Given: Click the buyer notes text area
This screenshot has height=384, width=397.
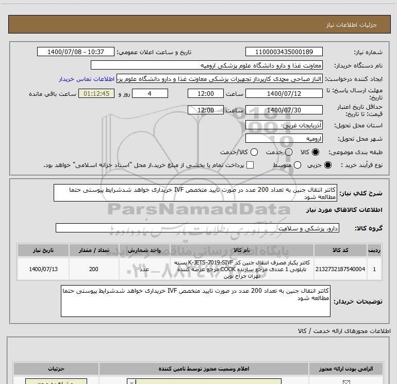Looking at the screenshot, I should [195, 300].
